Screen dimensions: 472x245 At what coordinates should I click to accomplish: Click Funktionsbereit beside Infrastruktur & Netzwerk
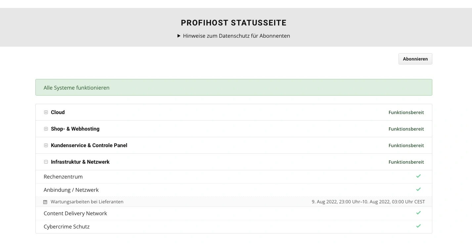tap(406, 162)
